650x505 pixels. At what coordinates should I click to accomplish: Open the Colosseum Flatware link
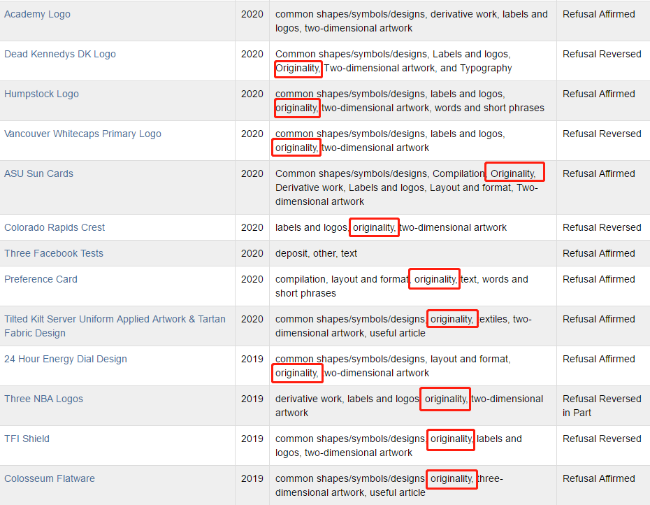click(50, 478)
